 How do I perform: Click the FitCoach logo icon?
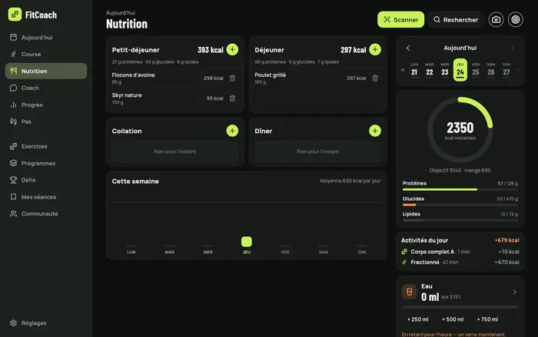coord(15,15)
